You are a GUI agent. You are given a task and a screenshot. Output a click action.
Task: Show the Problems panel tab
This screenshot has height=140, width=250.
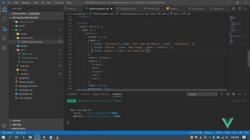point(72,94)
